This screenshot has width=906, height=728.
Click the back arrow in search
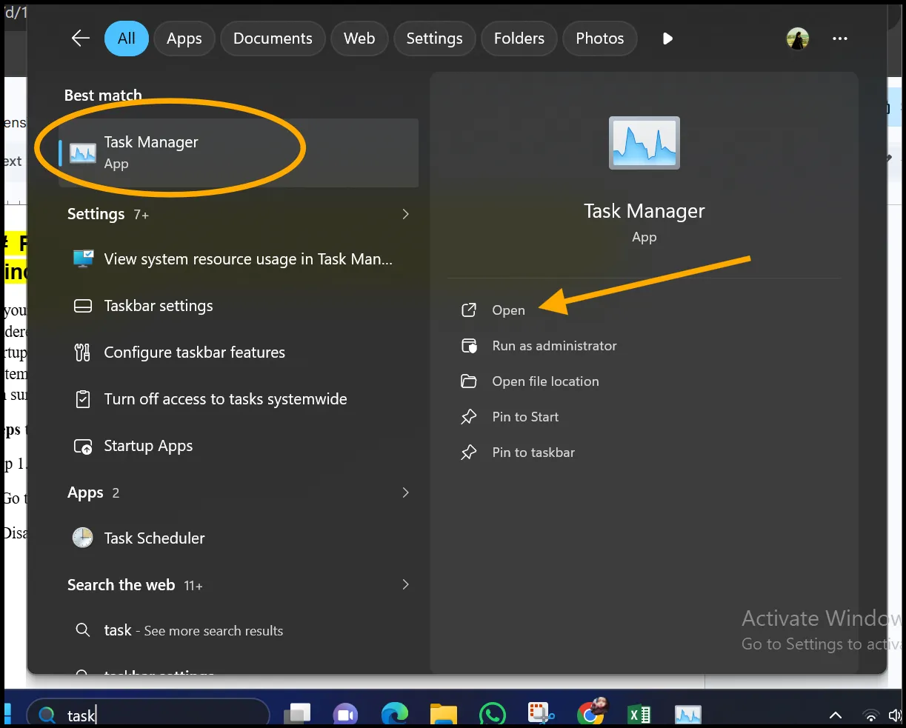click(80, 38)
